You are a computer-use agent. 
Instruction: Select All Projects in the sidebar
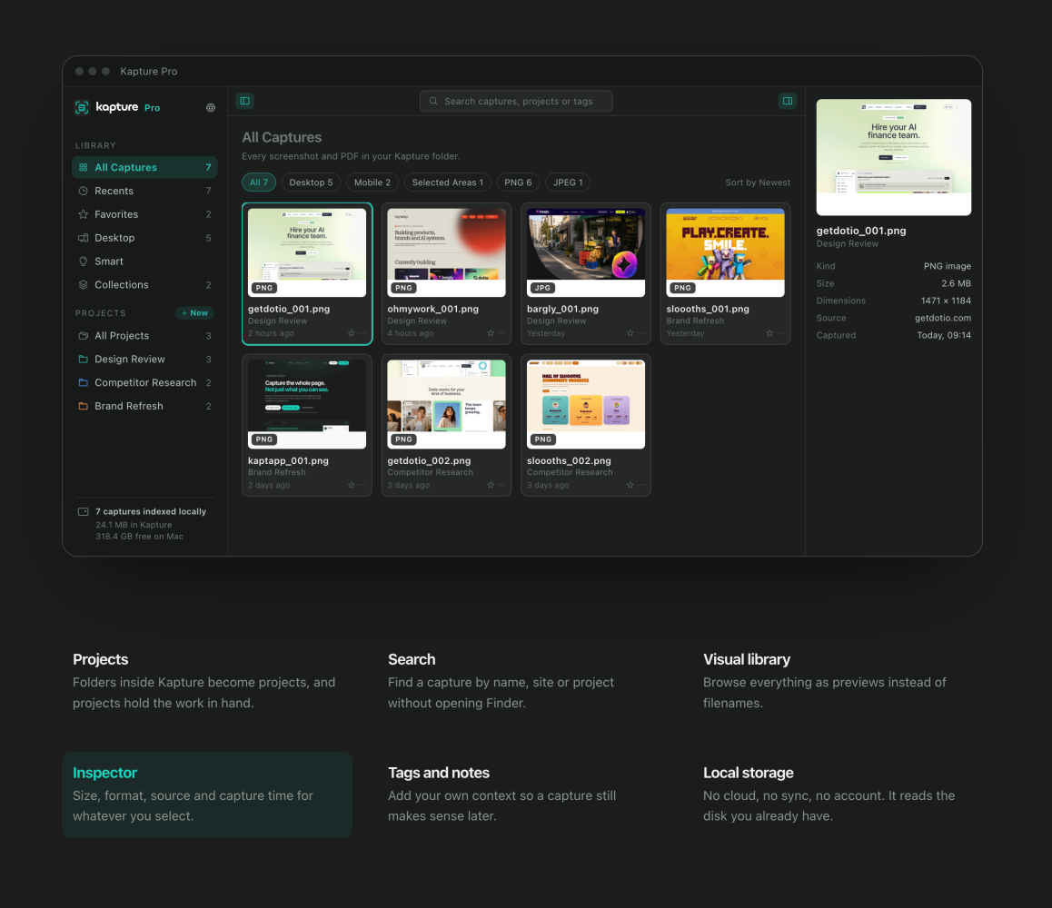(145, 336)
